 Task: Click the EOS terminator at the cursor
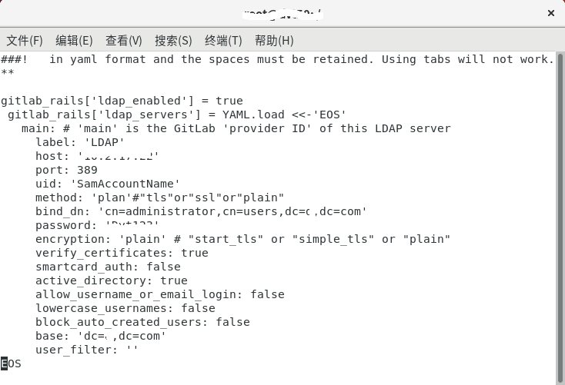click(11, 363)
